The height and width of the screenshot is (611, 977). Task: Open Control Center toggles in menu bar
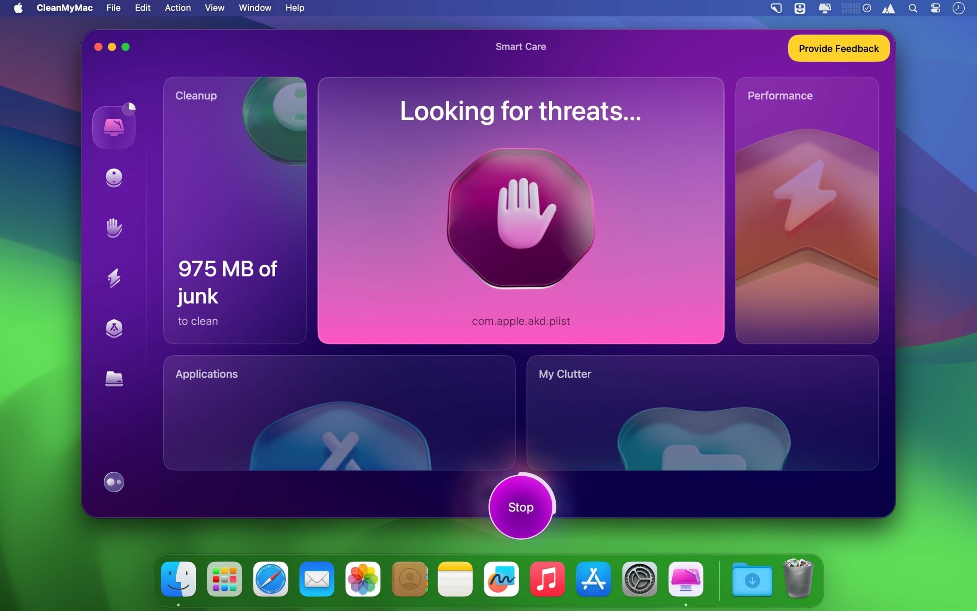click(935, 8)
